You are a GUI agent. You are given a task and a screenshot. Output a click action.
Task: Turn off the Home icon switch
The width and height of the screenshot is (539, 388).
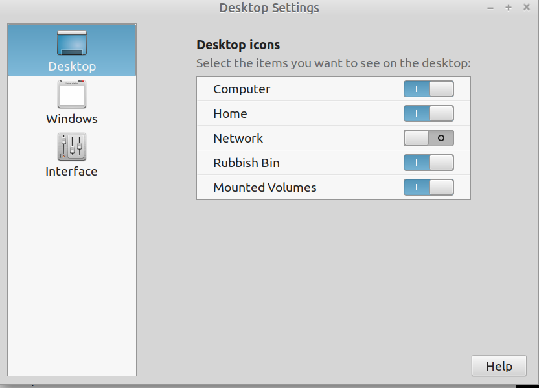point(428,113)
